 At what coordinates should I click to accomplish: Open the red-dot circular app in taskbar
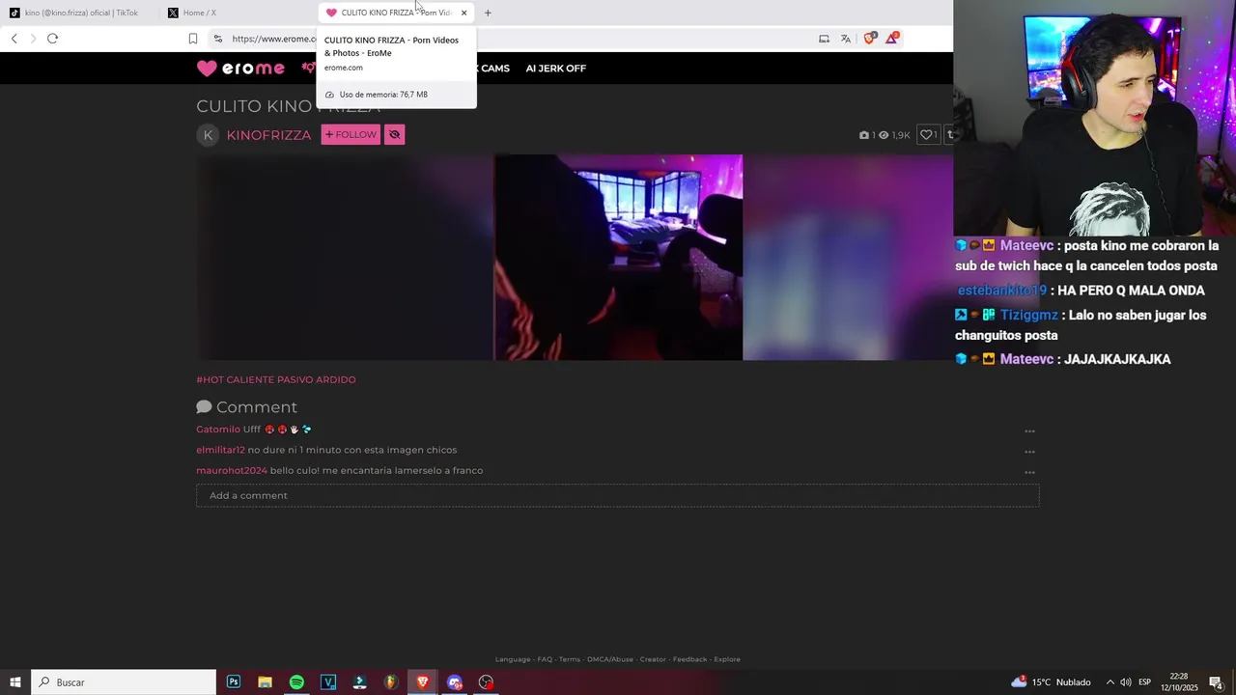[x=486, y=682]
